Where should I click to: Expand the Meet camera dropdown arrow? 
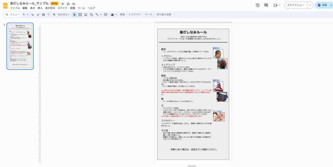(x=280, y=5)
